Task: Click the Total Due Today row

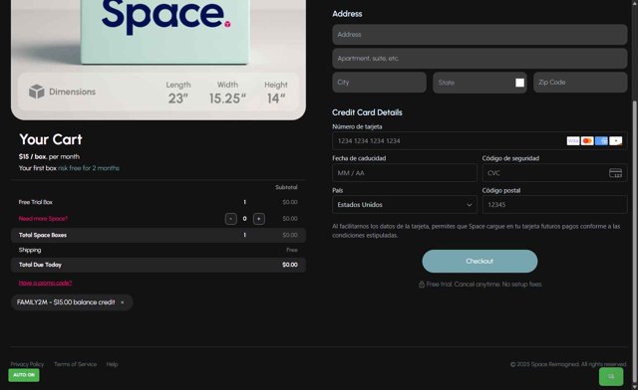Action: (x=159, y=265)
